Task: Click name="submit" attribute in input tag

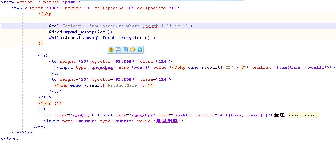Action: [79, 121]
